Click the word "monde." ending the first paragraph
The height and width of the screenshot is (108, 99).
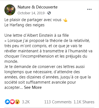11,61
